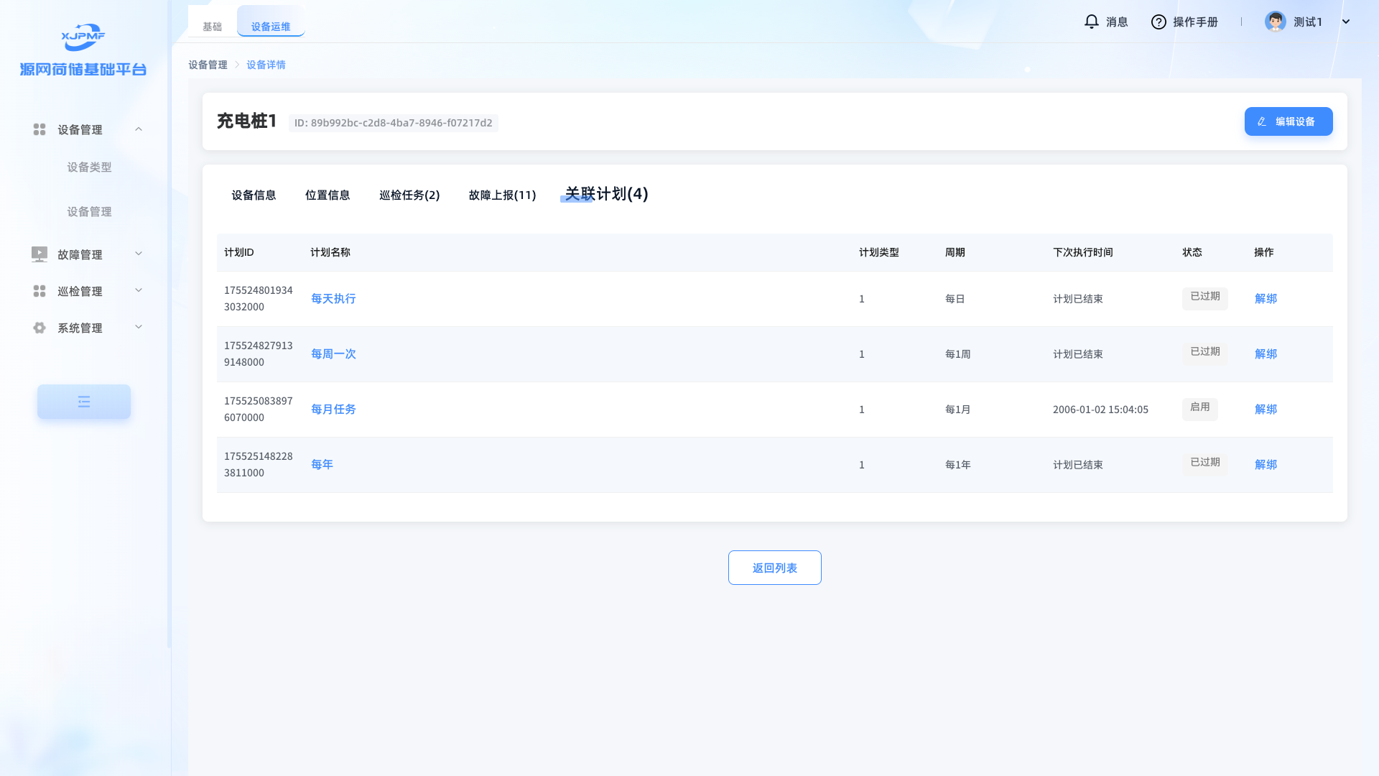Click the notification bell icon
Screen dimensions: 1379x776
1091,22
